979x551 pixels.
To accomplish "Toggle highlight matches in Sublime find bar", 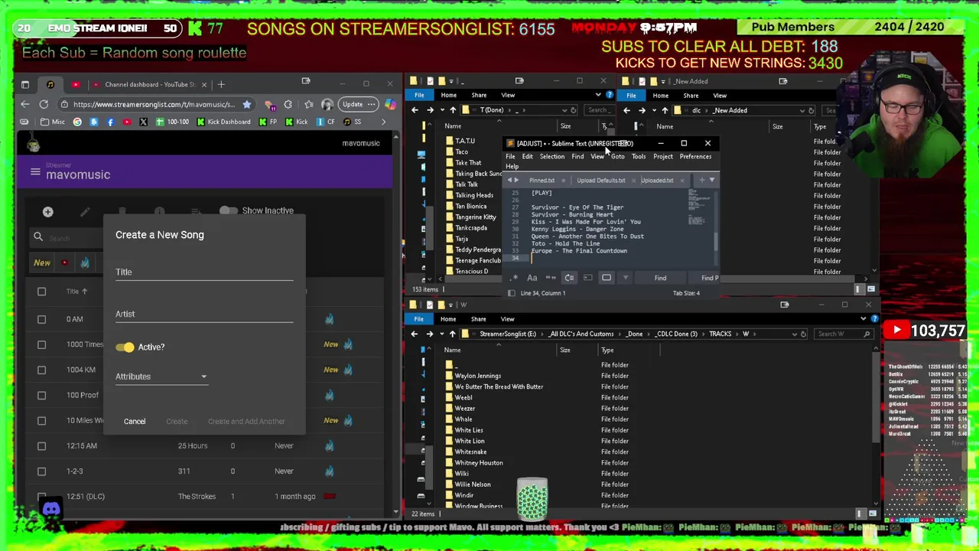I will click(x=607, y=278).
